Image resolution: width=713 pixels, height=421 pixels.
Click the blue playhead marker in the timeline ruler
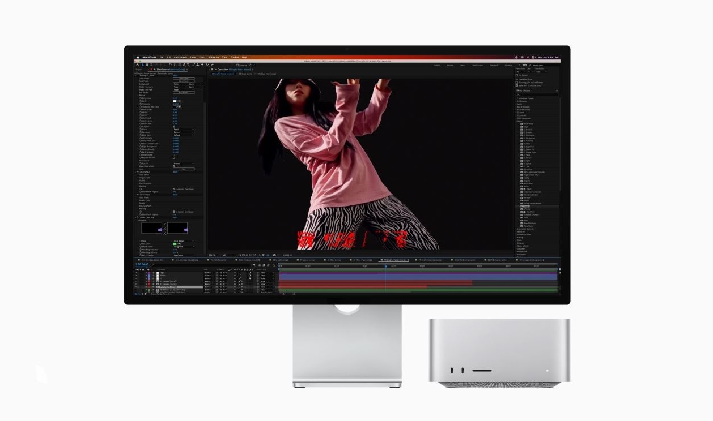point(386,266)
